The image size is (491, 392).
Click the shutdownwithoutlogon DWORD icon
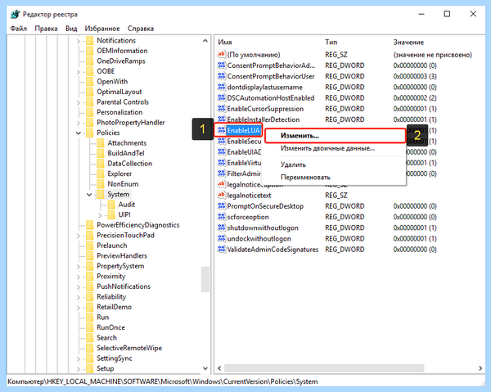point(222,228)
